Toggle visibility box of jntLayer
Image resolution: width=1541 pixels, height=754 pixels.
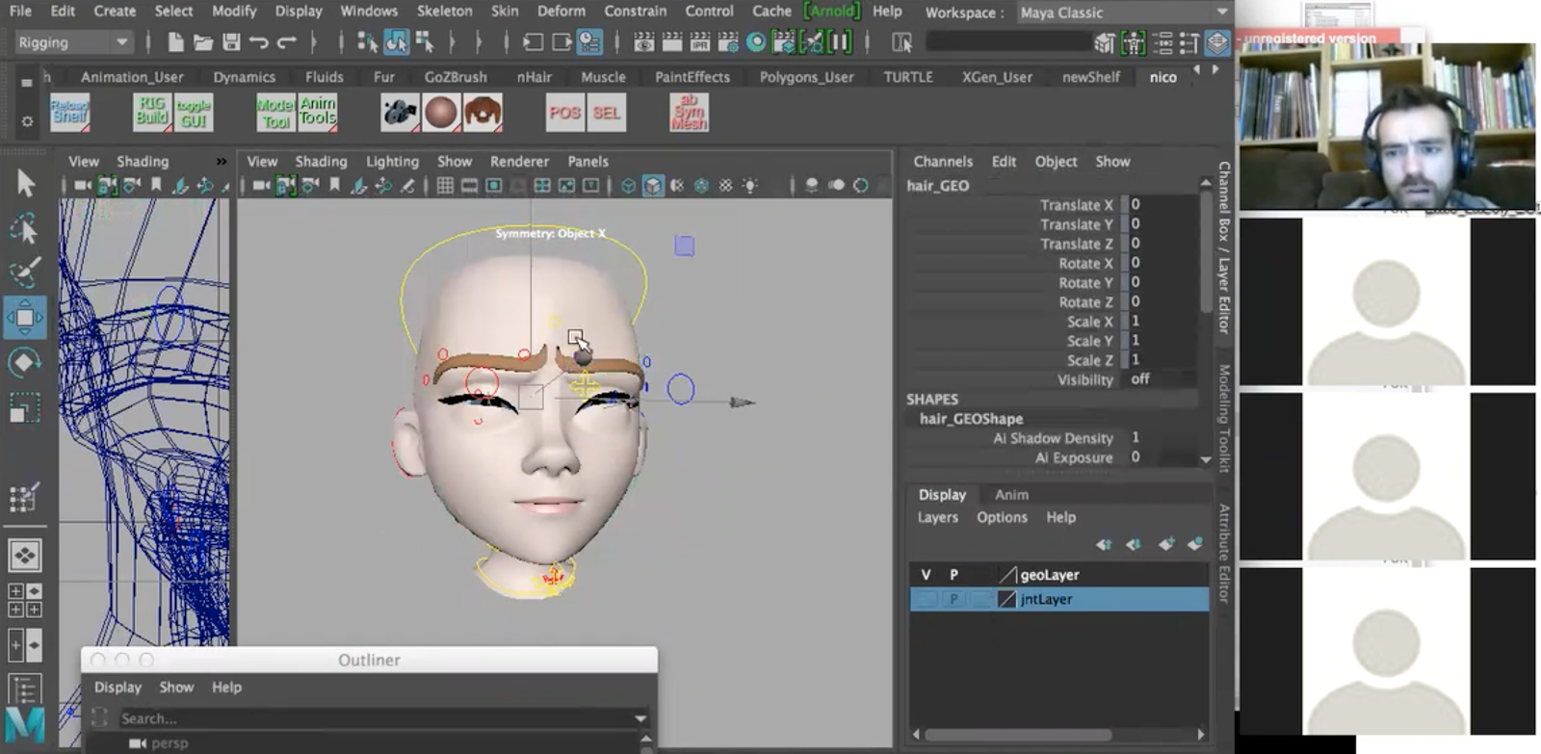point(926,599)
